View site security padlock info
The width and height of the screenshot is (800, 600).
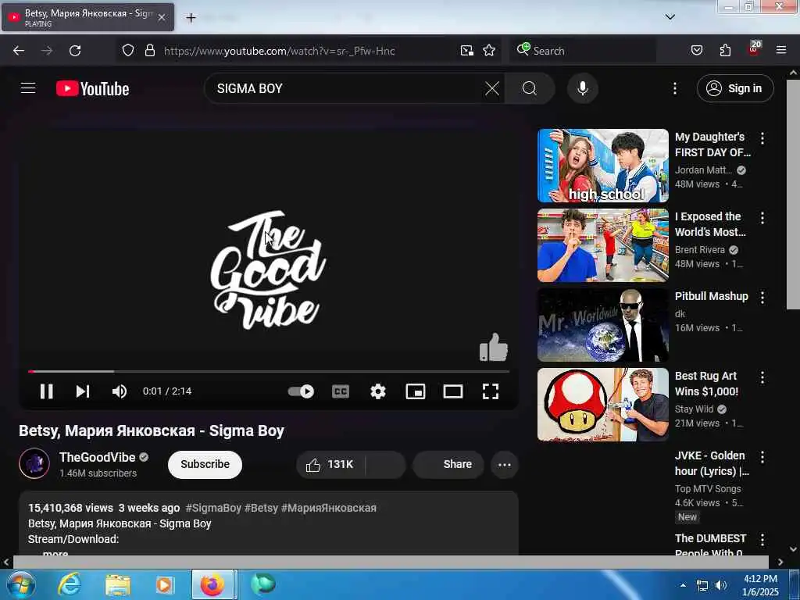(x=149, y=51)
